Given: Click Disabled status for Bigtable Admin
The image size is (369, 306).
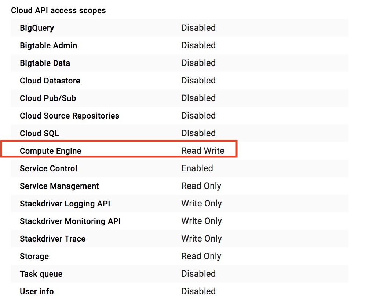Looking at the screenshot, I should pos(198,45).
